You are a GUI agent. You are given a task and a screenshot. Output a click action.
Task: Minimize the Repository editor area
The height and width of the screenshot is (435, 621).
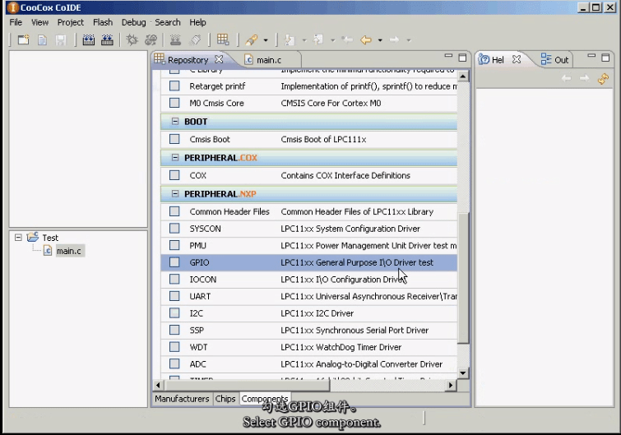point(448,56)
